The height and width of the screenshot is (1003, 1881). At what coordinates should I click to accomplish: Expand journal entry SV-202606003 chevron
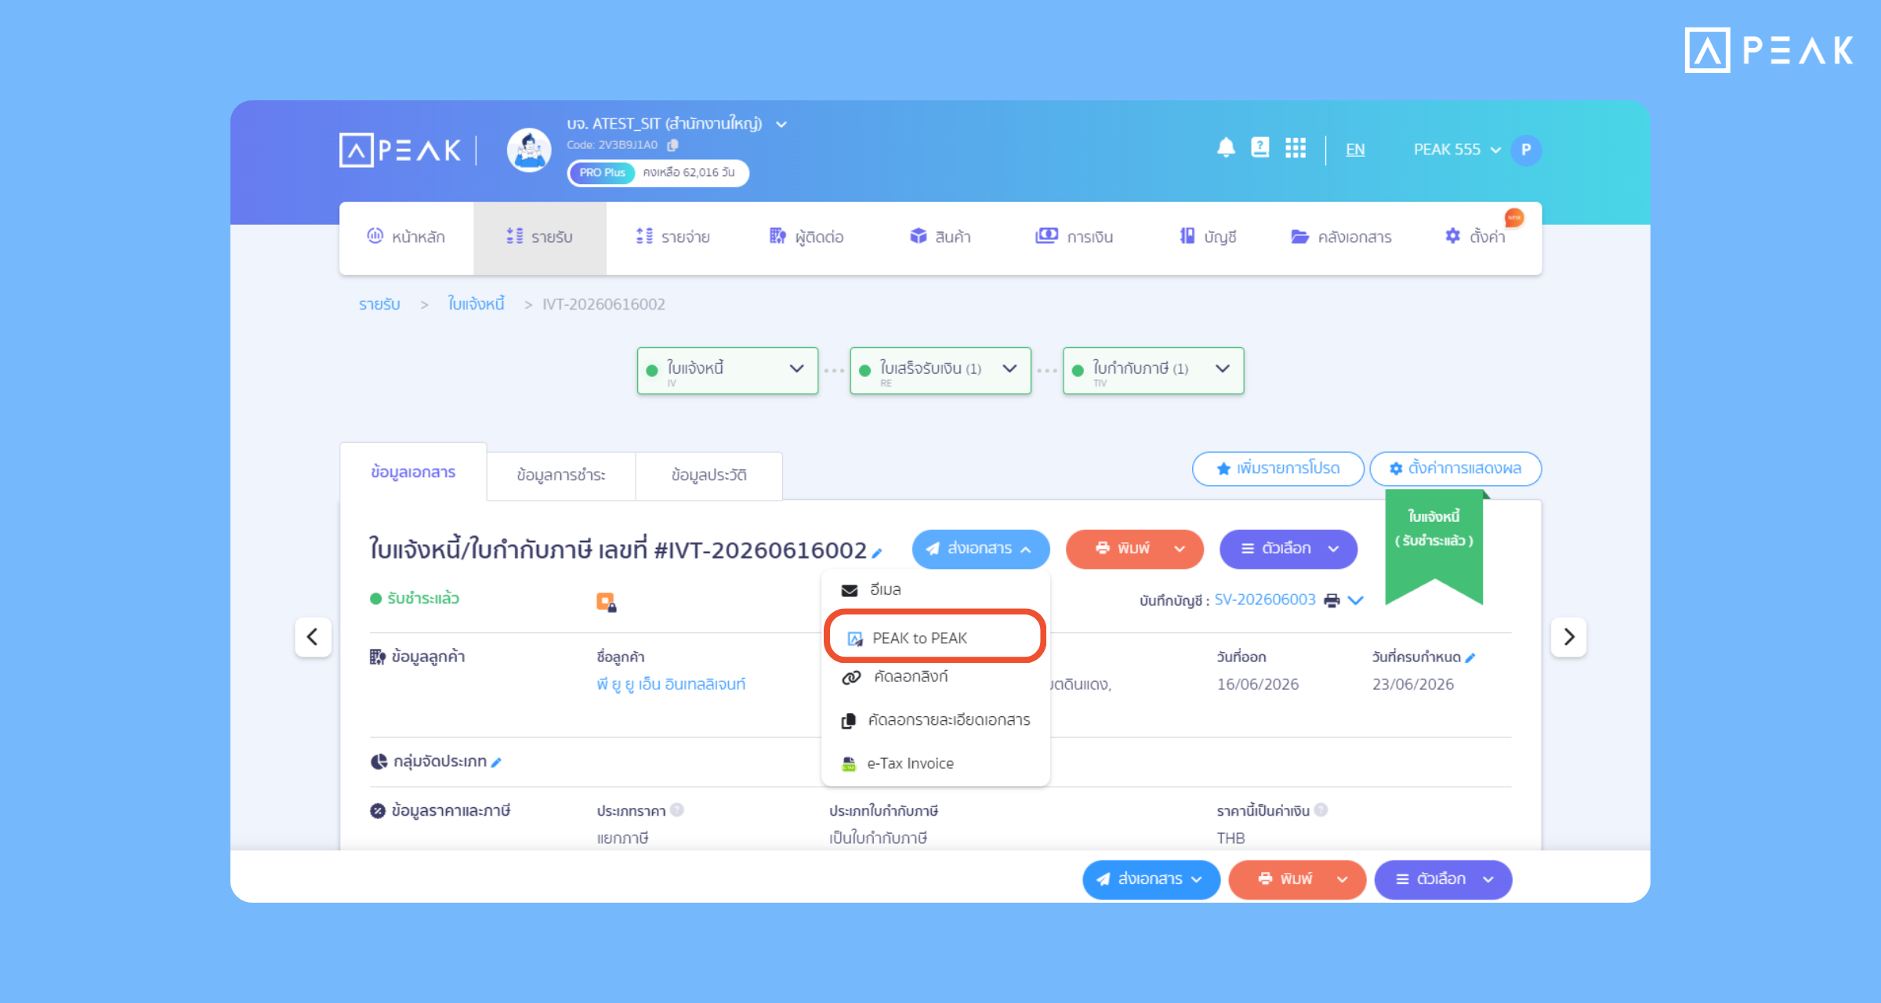click(x=1356, y=600)
